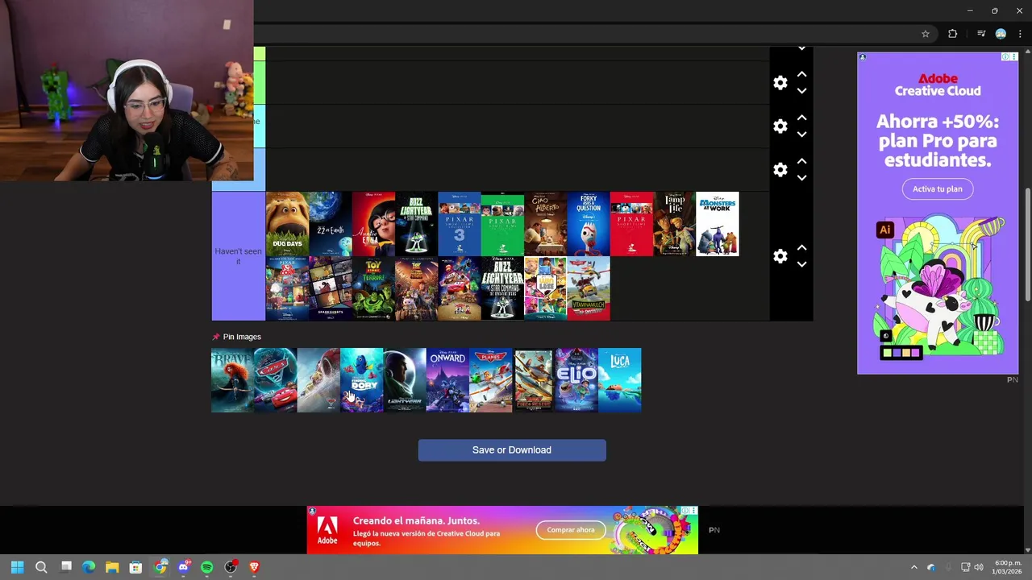
Task: Select the Win or Lose poster
Action: 546,288
